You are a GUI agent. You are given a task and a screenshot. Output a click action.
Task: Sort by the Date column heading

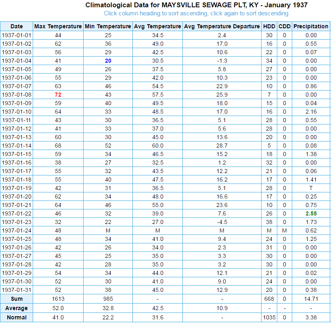click(17, 26)
